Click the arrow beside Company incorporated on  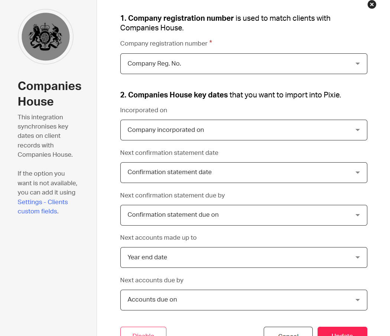[357, 130]
